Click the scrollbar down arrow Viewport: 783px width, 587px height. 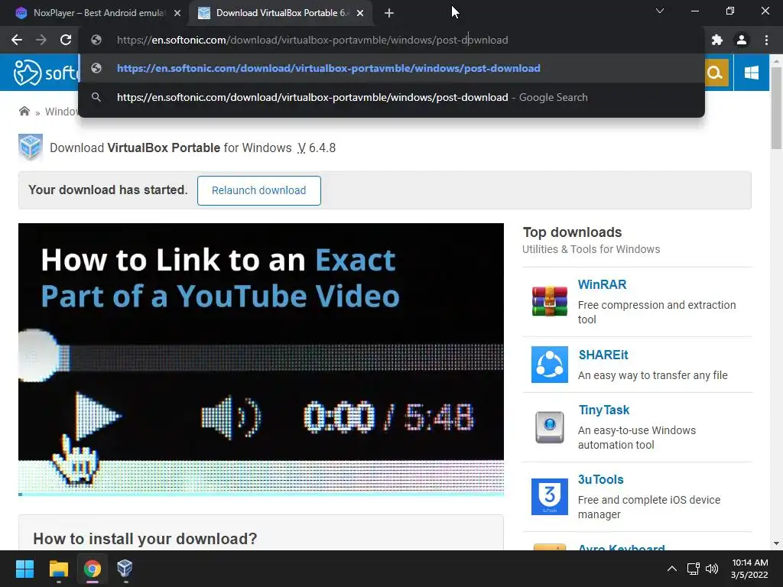point(776,543)
